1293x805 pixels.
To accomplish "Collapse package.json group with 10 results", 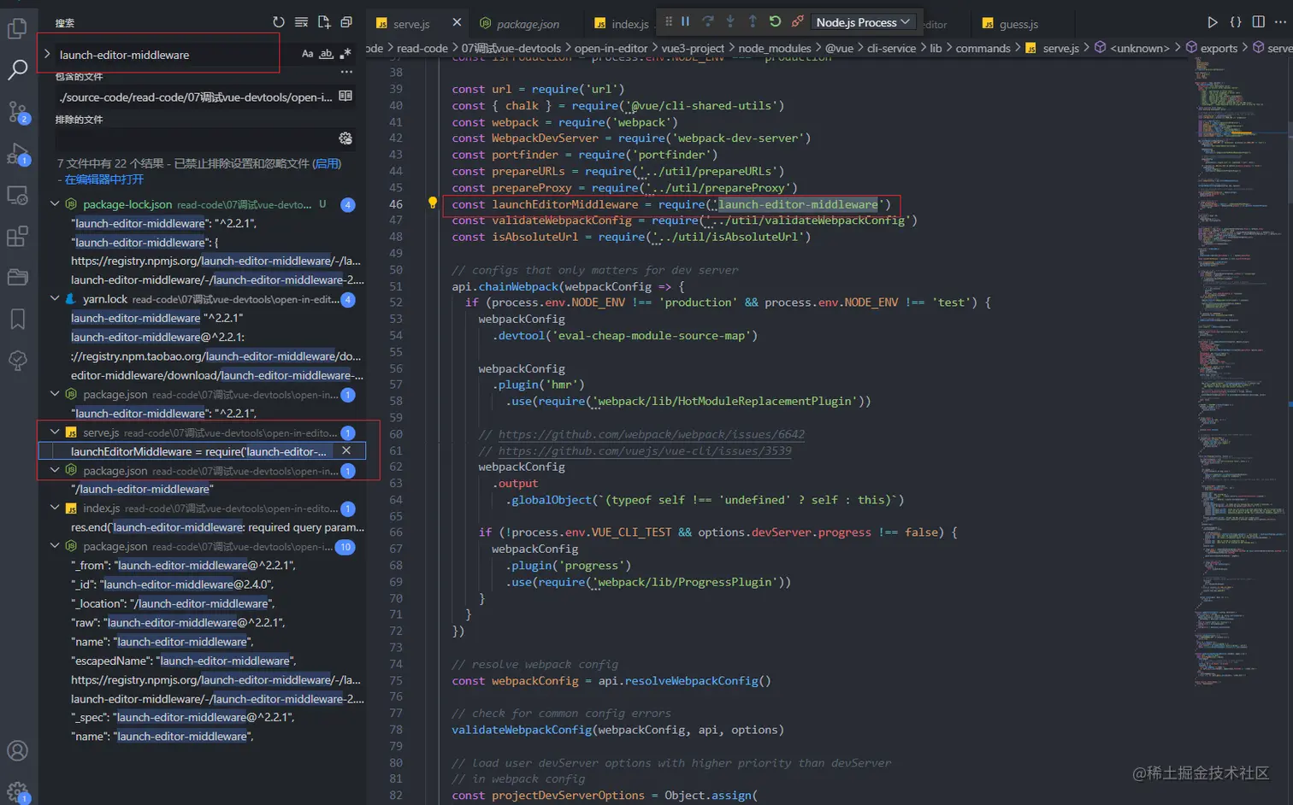I will [55, 546].
